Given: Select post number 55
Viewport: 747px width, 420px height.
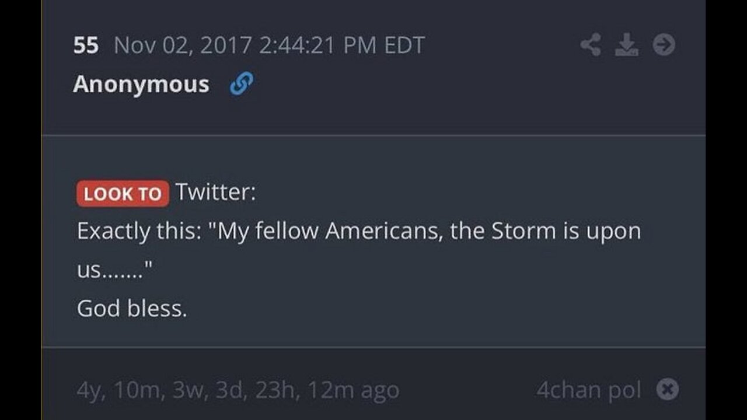Looking at the screenshot, I should (86, 45).
